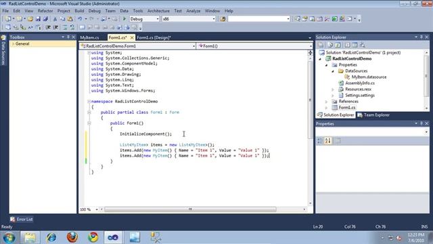Viewport: 433px width, 244px height.
Task: Pin or unpin the Toolbox panel
Action: [68, 37]
